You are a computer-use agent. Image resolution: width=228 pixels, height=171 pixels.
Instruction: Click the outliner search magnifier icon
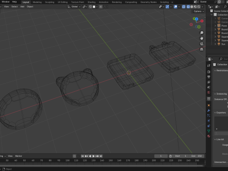(x=225, y=7)
